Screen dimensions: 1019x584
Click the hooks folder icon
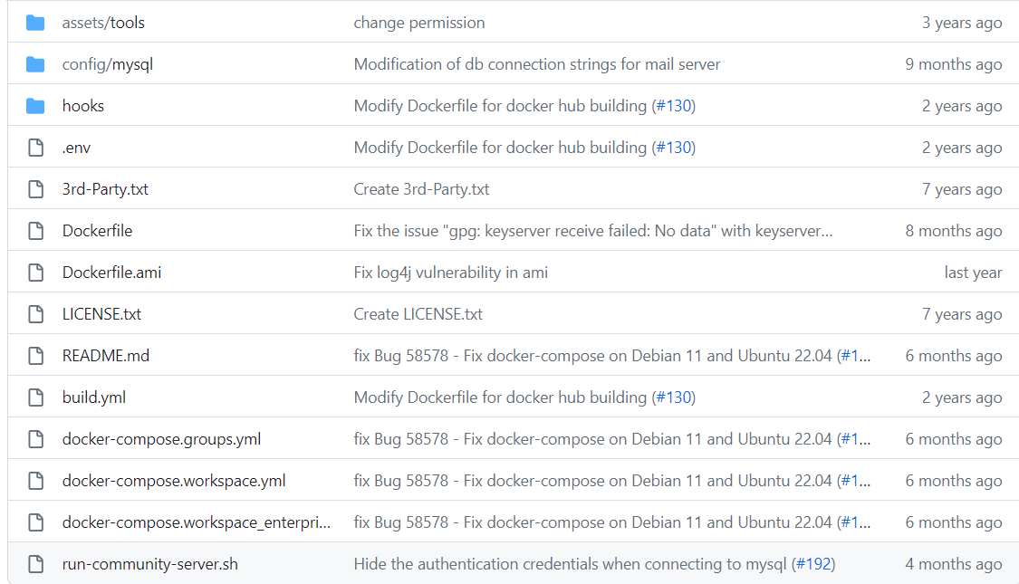(35, 105)
